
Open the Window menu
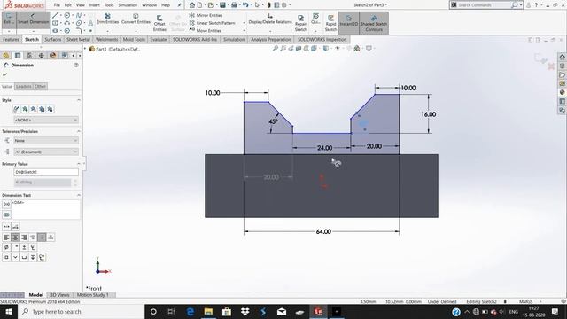(x=149, y=5)
